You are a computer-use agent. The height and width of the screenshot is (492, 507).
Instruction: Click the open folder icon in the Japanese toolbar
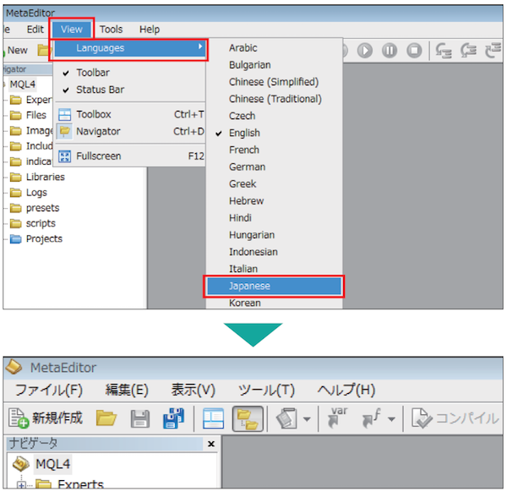pos(106,418)
